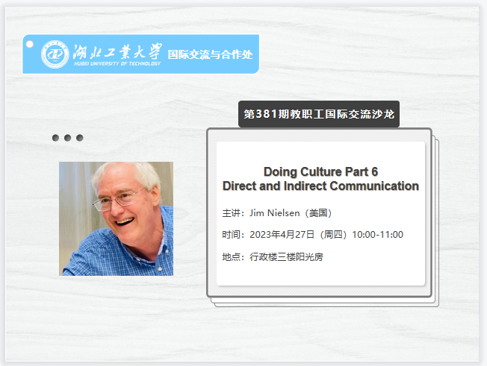This screenshot has width=487, height=366.
Task: Click the 第381期教职工国际交流沙龙 dark badge
Action: 319,115
